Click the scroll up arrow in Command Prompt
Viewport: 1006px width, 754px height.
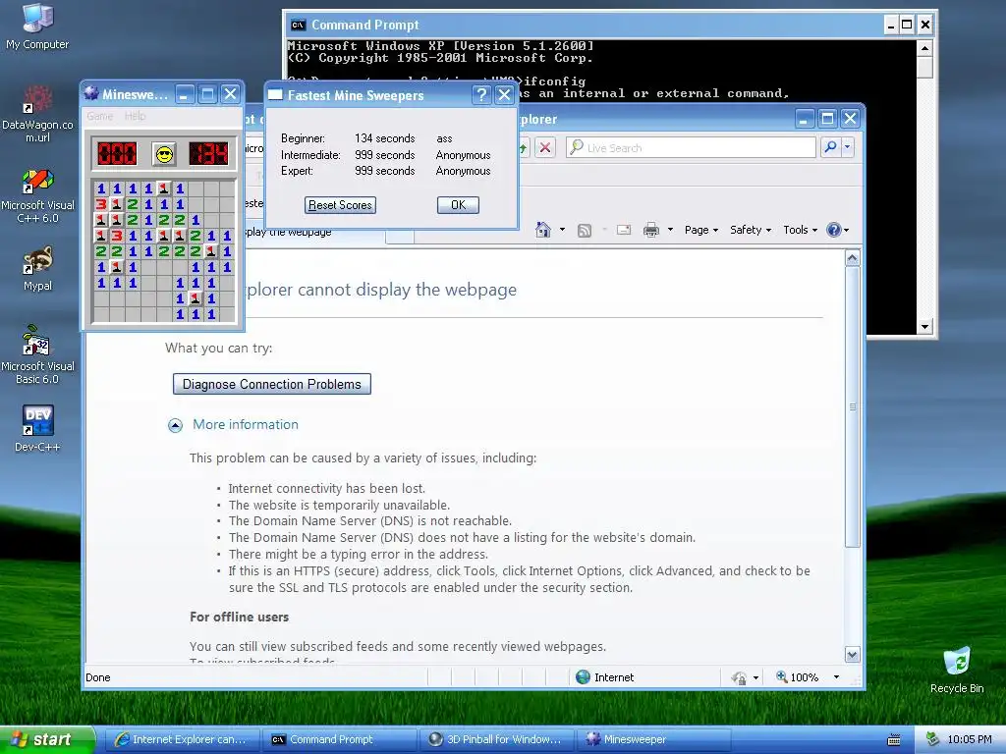[x=924, y=47]
